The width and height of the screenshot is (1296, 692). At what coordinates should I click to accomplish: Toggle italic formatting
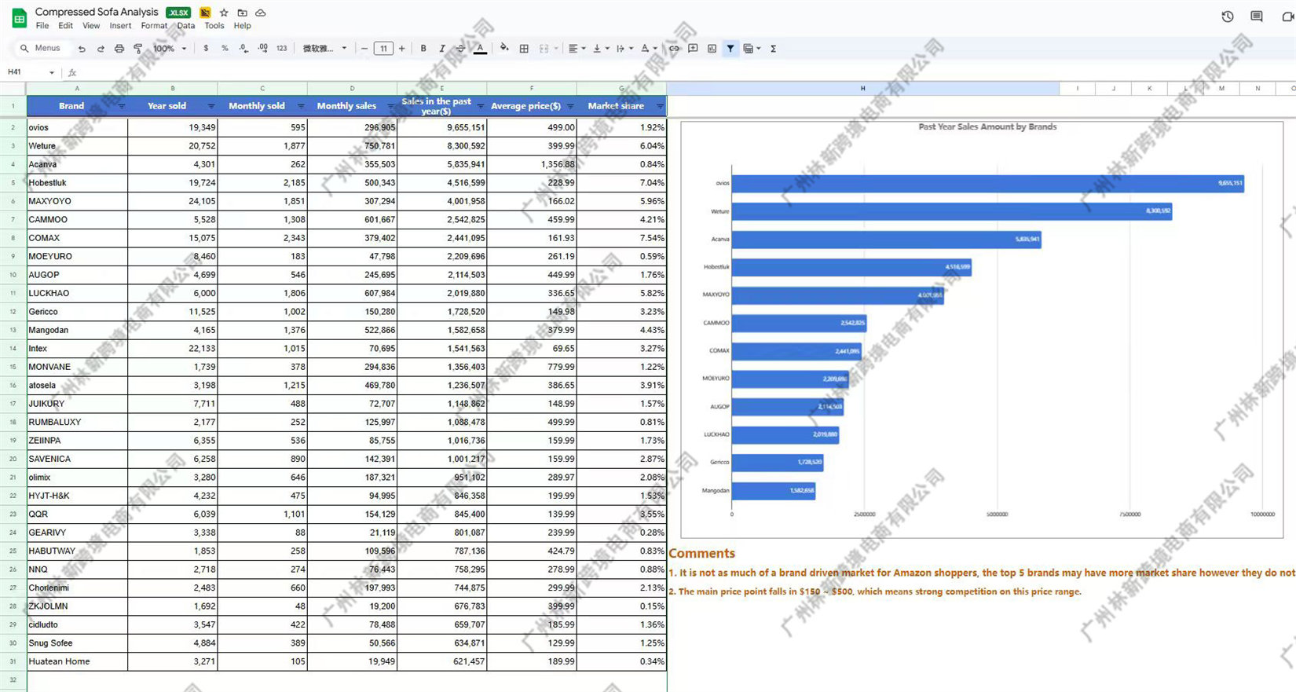[x=442, y=49]
